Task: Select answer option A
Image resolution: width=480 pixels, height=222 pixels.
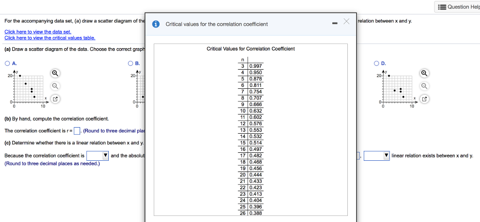Action: tap(7, 64)
